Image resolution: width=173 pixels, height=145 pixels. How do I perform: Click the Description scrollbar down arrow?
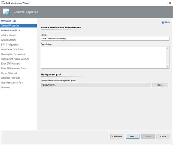[168, 66]
